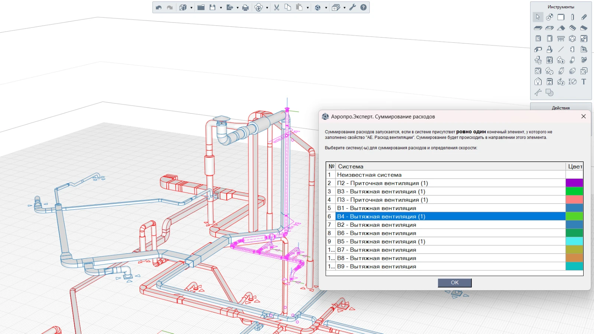Image resolution: width=594 pixels, height=334 pixels.
Task: Select the Text tool in Инструменты panel
Action: [x=584, y=81]
